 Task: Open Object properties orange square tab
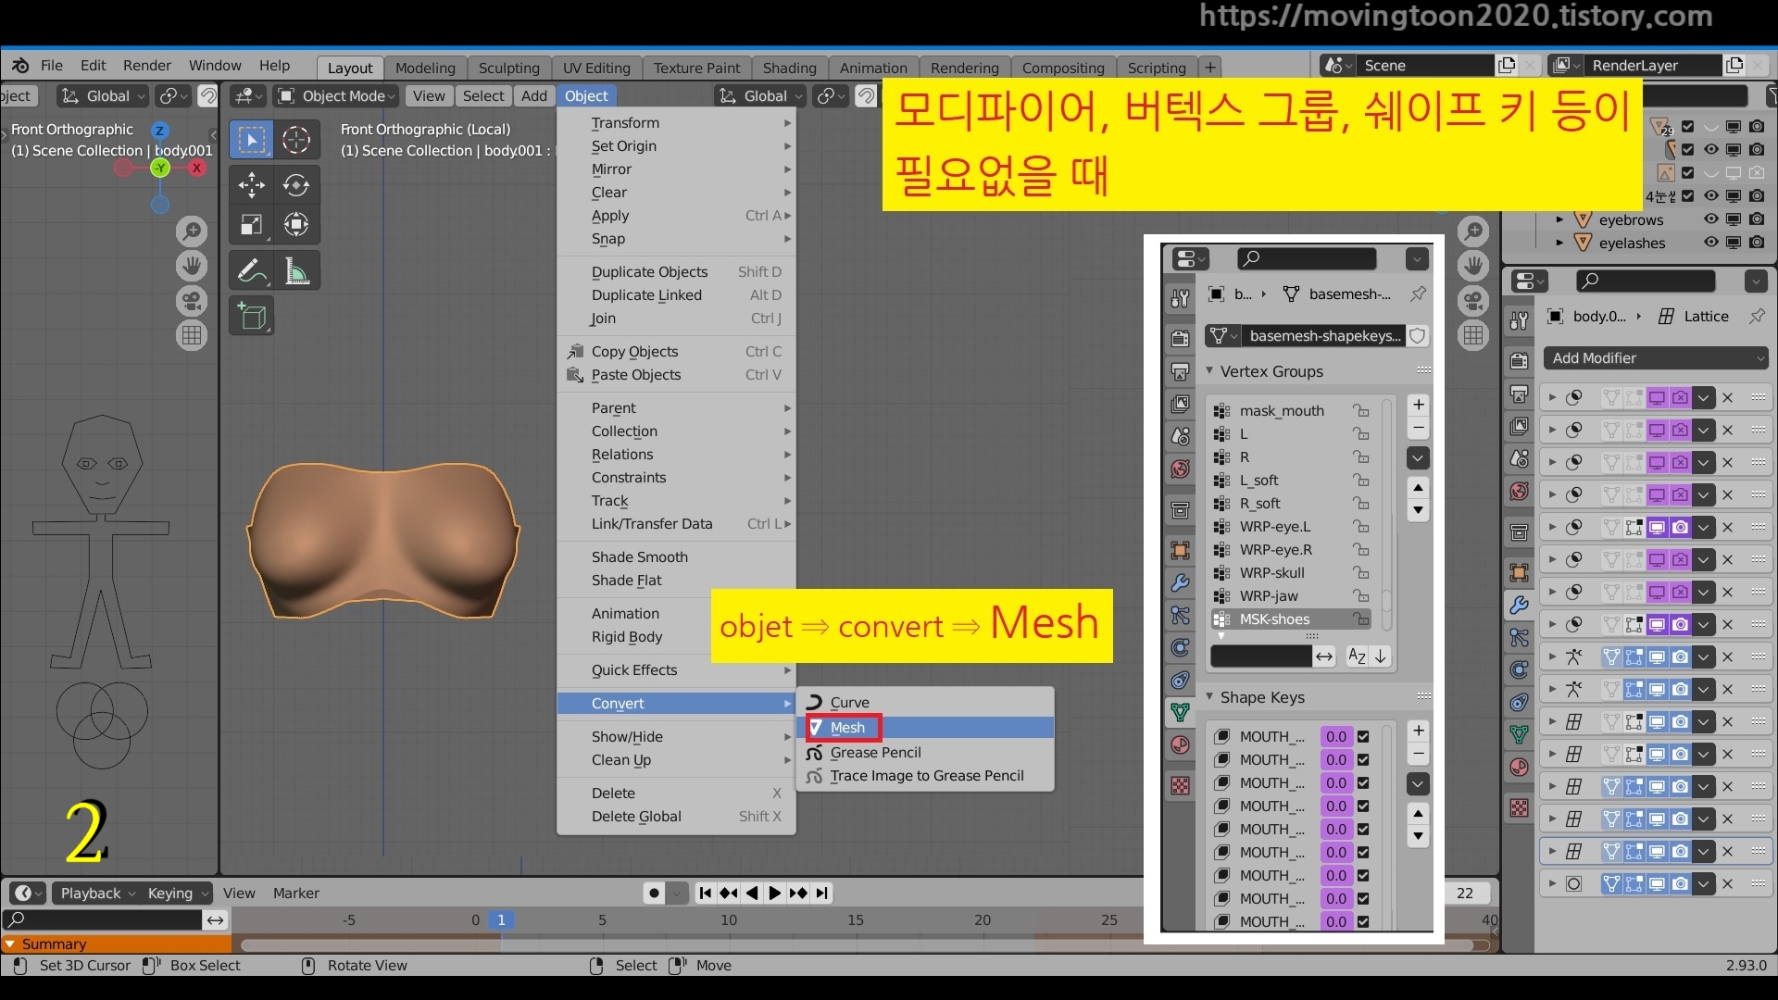point(1519,572)
